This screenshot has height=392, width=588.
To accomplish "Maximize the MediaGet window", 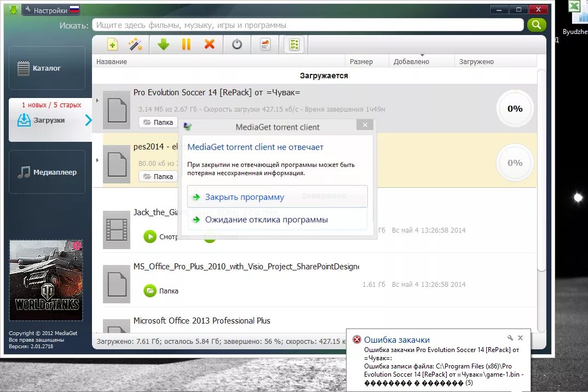I will (x=518, y=10).
